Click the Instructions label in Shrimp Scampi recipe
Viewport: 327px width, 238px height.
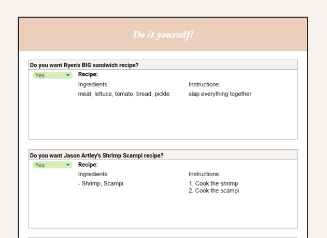tap(204, 174)
